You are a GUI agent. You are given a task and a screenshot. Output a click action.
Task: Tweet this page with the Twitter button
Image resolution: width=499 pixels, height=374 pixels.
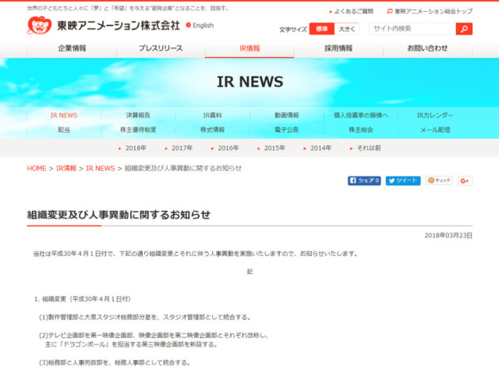(403, 180)
